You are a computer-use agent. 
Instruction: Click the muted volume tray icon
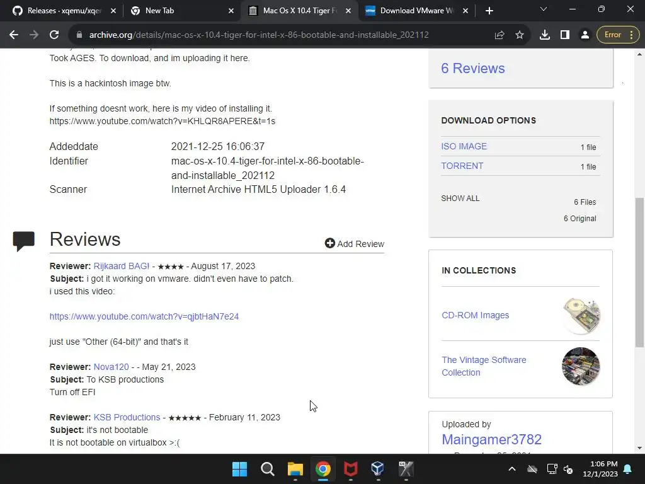568,469
